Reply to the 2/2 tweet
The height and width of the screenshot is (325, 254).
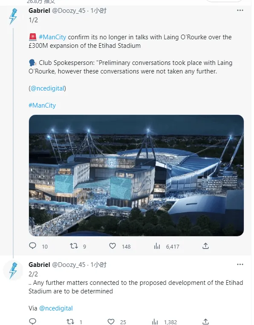pyautogui.click(x=32, y=322)
